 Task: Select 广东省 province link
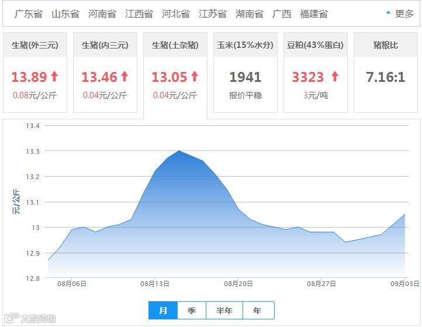click(x=29, y=13)
